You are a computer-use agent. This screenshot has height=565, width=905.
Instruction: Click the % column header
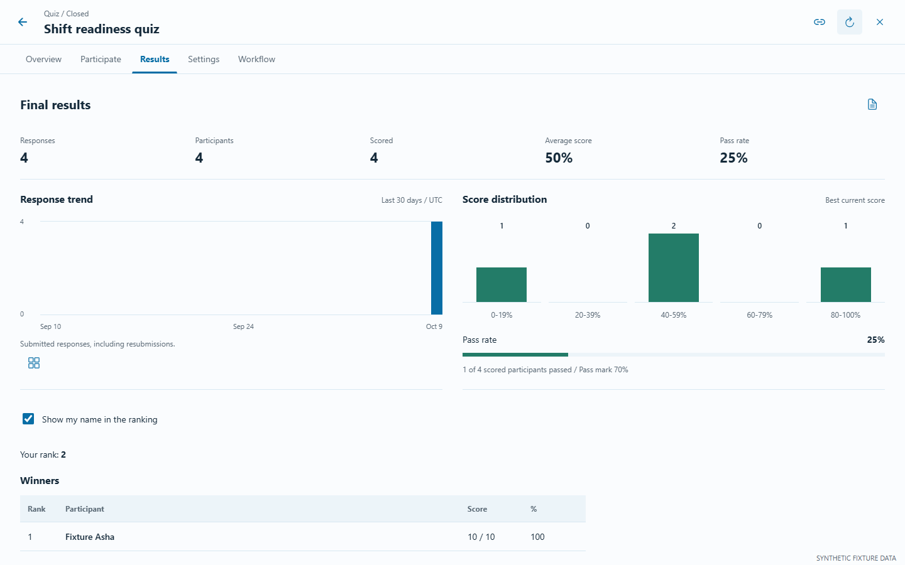pos(534,509)
